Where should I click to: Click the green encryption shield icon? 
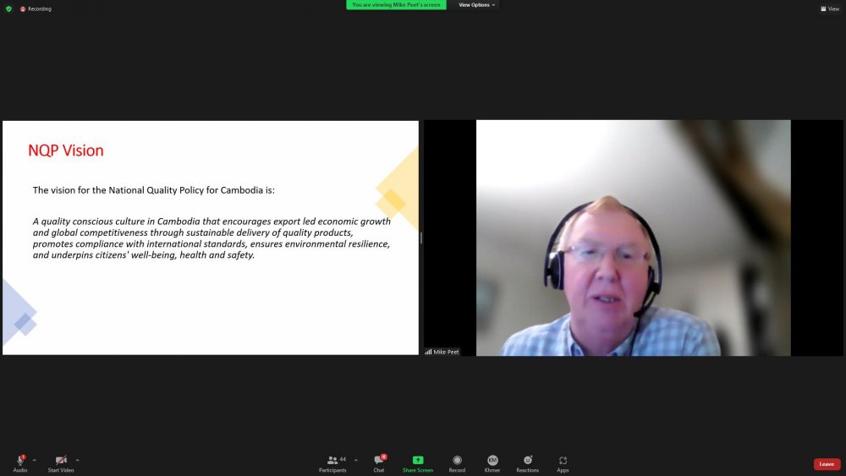click(8, 8)
